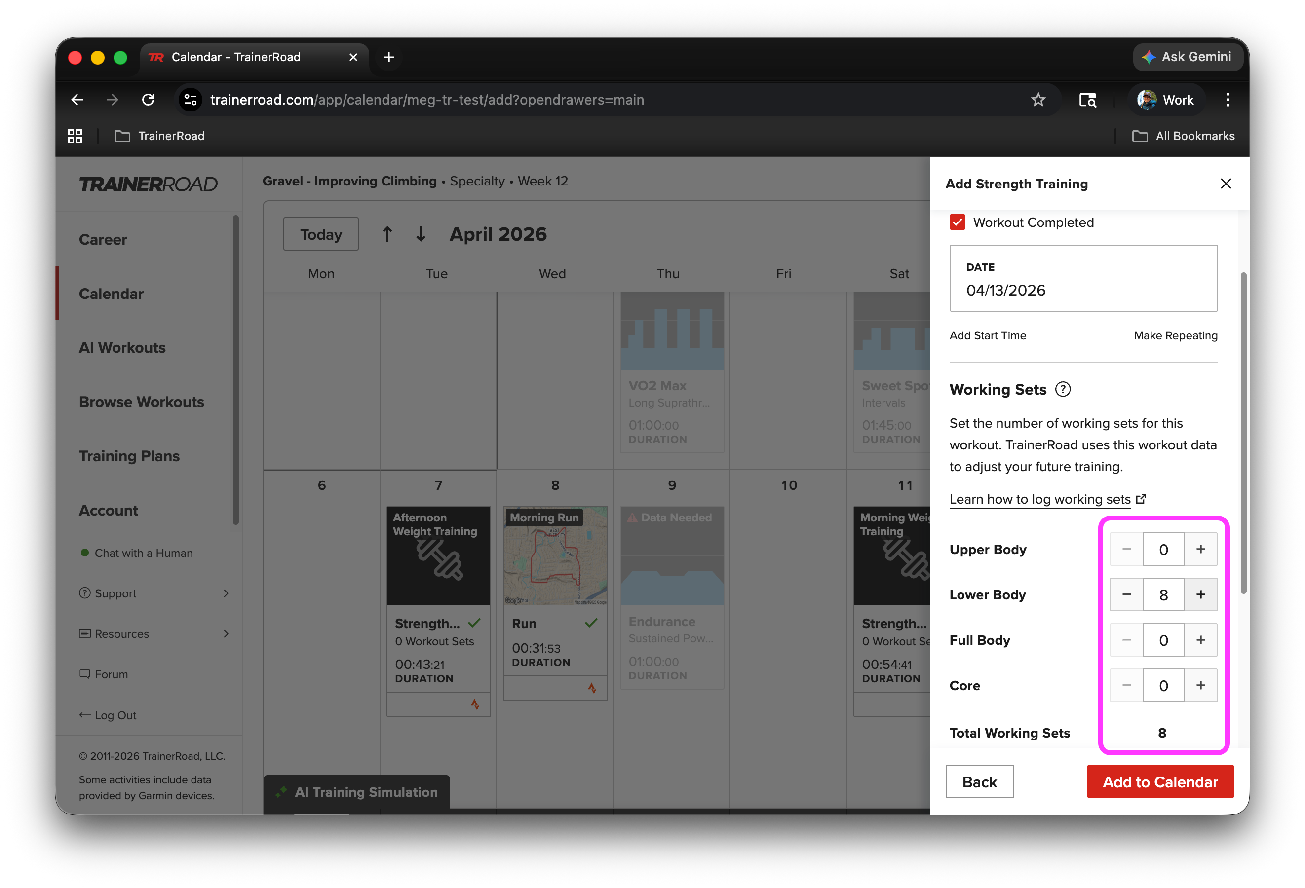Open Learn how to log working sets

(x=1048, y=499)
